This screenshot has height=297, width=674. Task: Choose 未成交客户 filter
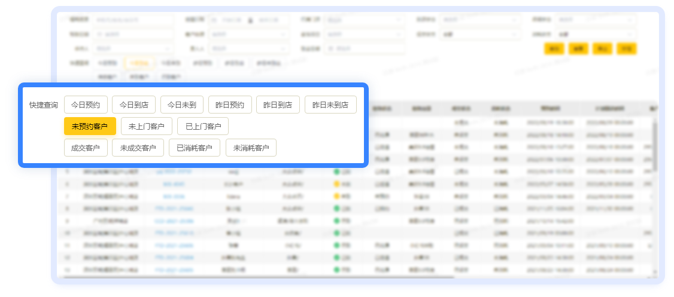coord(138,148)
